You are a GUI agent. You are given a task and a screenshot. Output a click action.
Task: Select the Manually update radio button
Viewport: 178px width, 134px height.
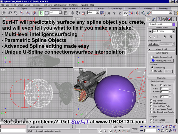(x=152, y=71)
